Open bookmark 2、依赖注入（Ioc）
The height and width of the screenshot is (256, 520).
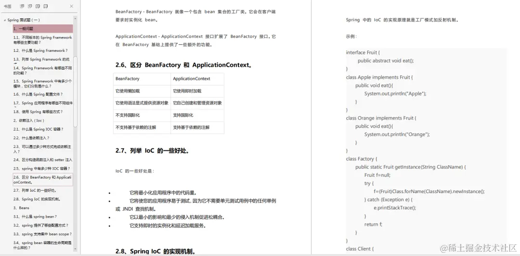29,121
